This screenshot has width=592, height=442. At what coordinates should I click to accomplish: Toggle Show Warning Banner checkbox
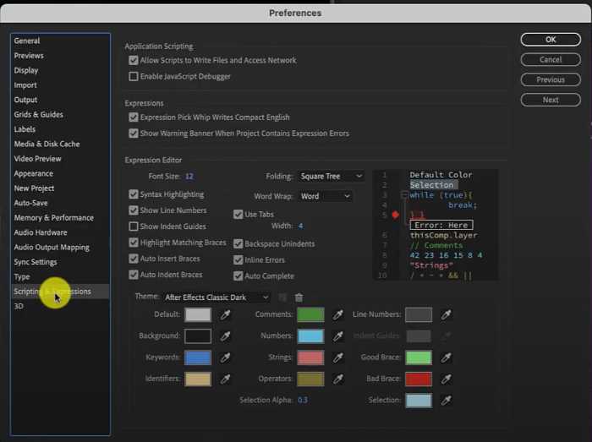(134, 134)
